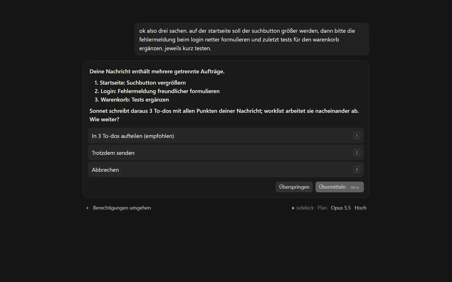Click the user message starting 'ok also drei sachen'

pyautogui.click(x=252, y=39)
